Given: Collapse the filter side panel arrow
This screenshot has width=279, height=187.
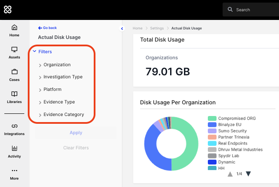Looking at the screenshot, I should [x=122, y=29].
